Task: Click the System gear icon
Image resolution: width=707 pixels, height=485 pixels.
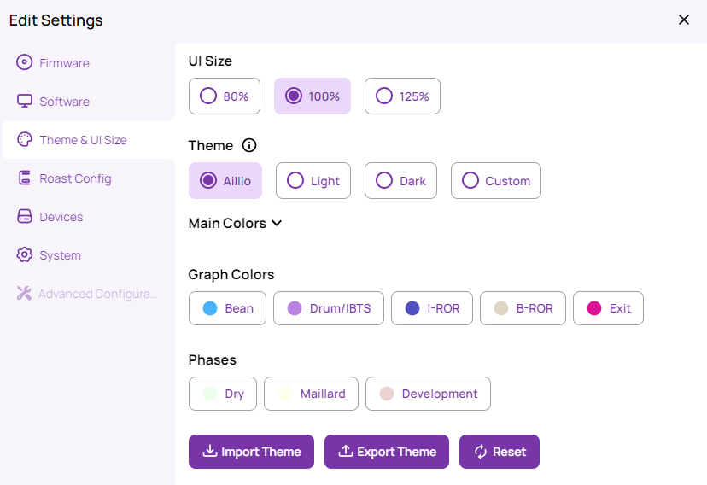Action: (x=24, y=254)
